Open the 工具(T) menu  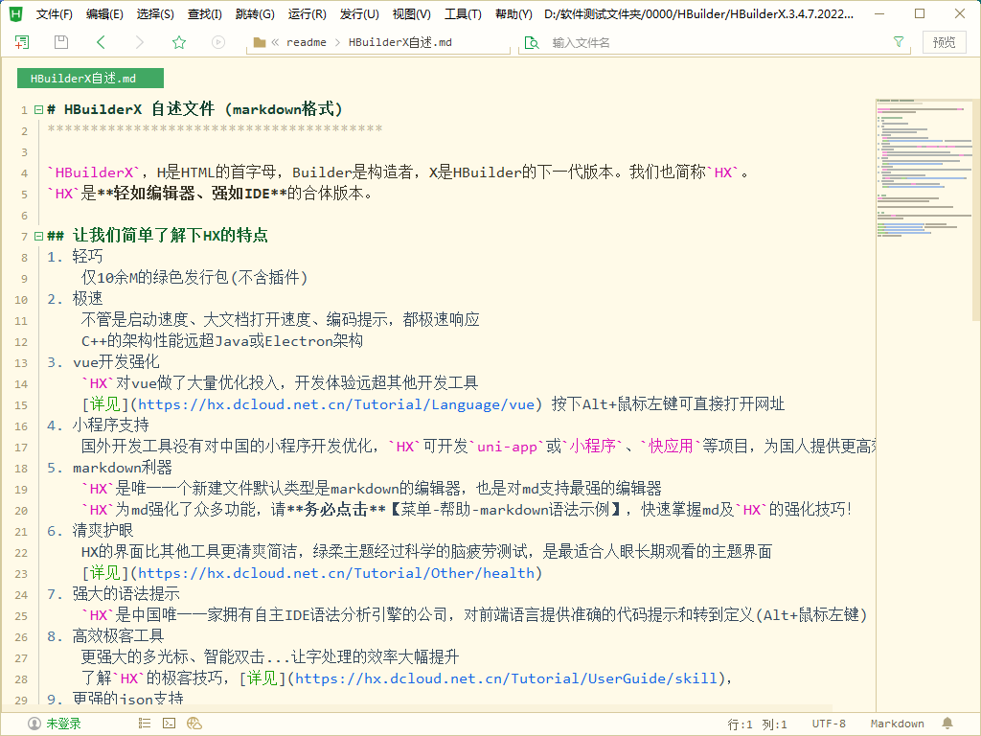[x=463, y=14]
